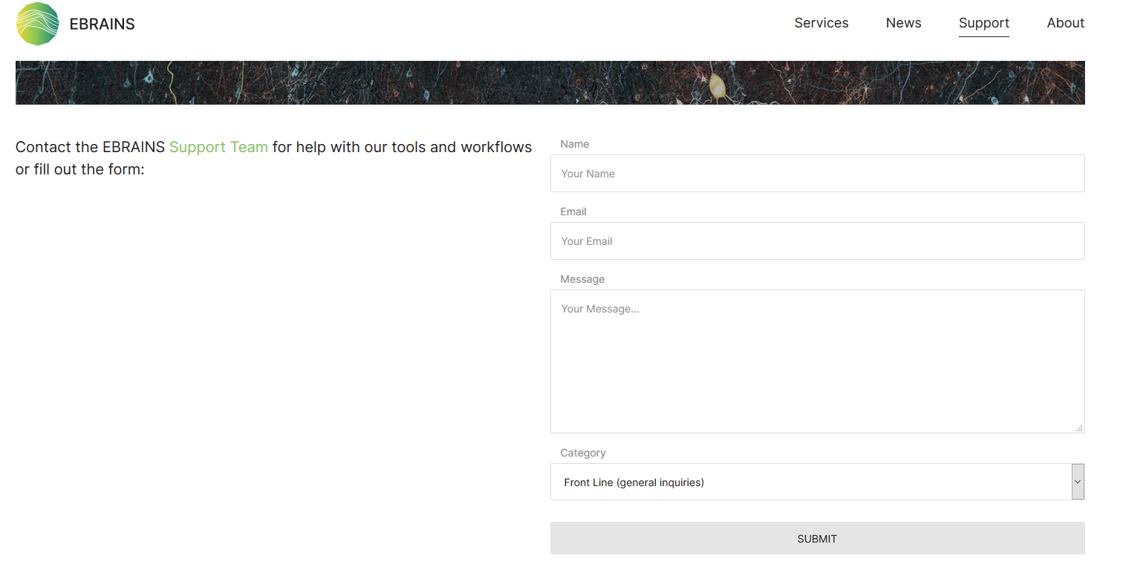Click the Email field label
The width and height of the screenshot is (1143, 570).
(x=573, y=212)
